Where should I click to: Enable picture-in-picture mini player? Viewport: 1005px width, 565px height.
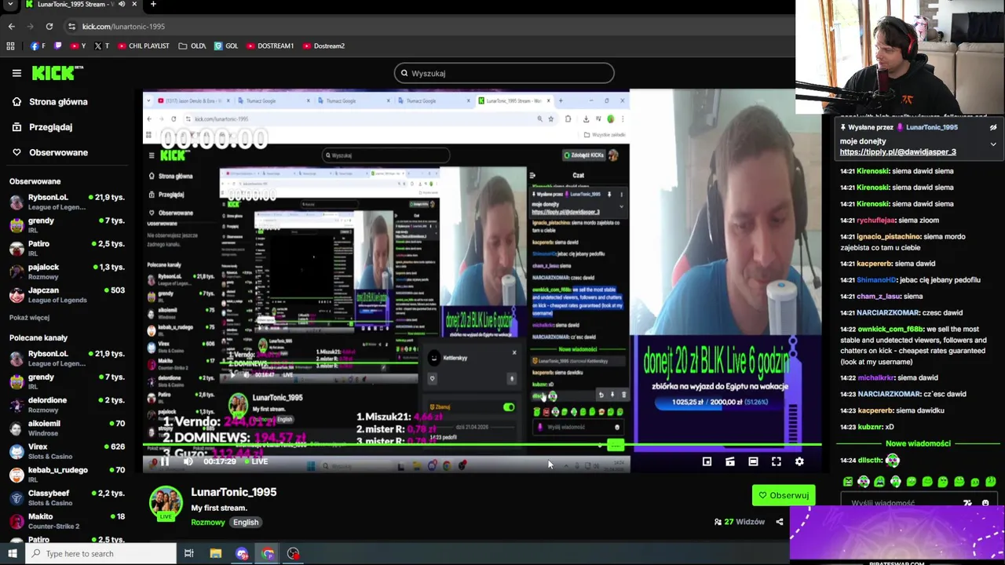pyautogui.click(x=707, y=461)
